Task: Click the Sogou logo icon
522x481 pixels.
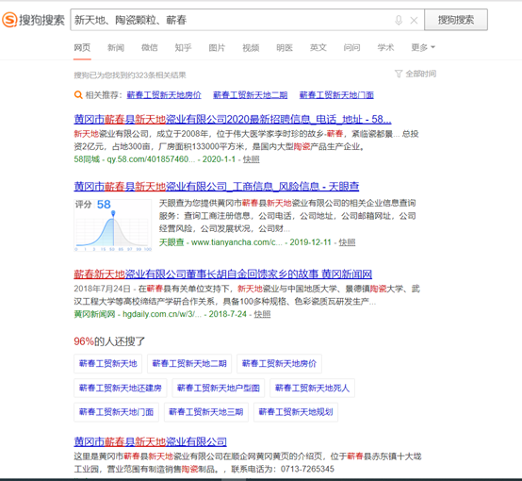Action: point(9,20)
